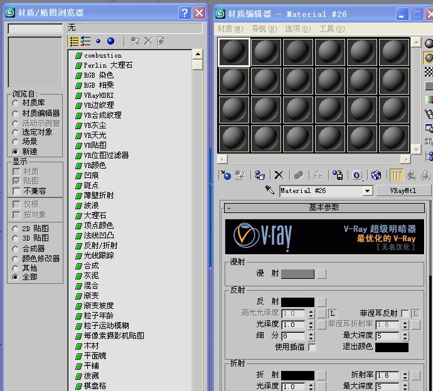Viewport: 433px width, 391px height.
Task: Select View Small Icons in browser toolbar
Action: (x=98, y=41)
